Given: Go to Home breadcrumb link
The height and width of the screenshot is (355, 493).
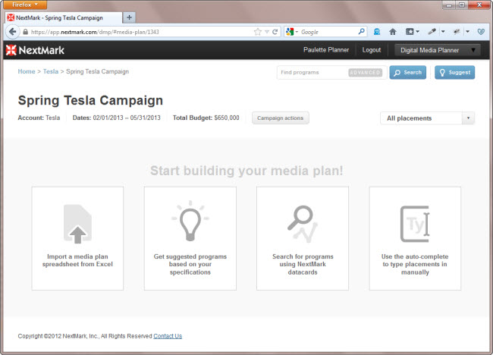Looking at the screenshot, I should (x=27, y=71).
